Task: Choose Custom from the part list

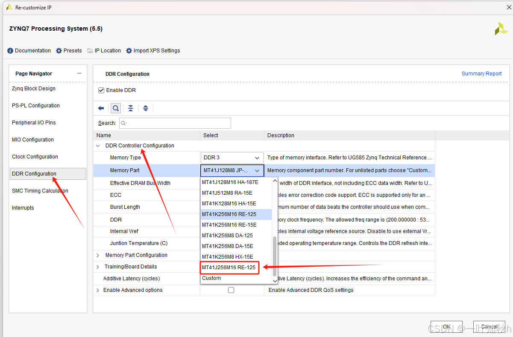Action: pyautogui.click(x=236, y=278)
